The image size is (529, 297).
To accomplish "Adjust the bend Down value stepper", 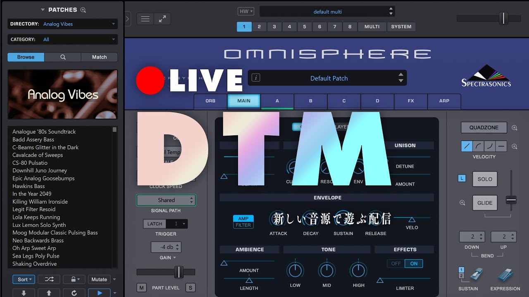I will click(472, 237).
